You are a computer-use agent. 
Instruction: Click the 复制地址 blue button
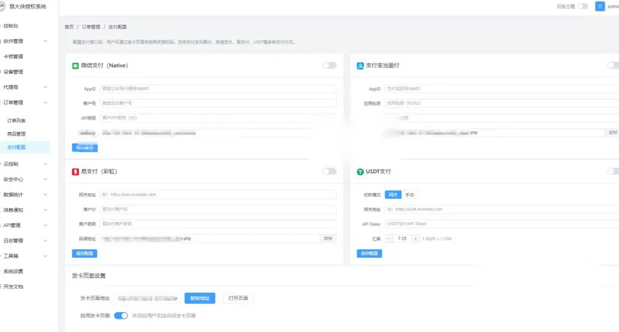(200, 298)
